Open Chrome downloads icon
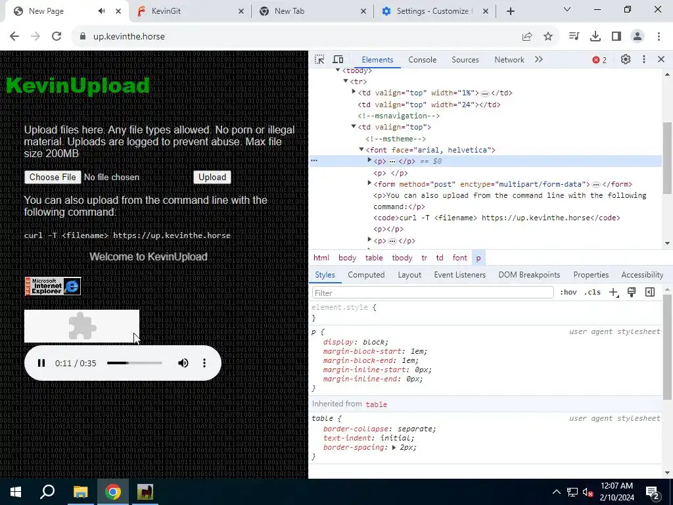The height and width of the screenshot is (505, 673). (595, 37)
